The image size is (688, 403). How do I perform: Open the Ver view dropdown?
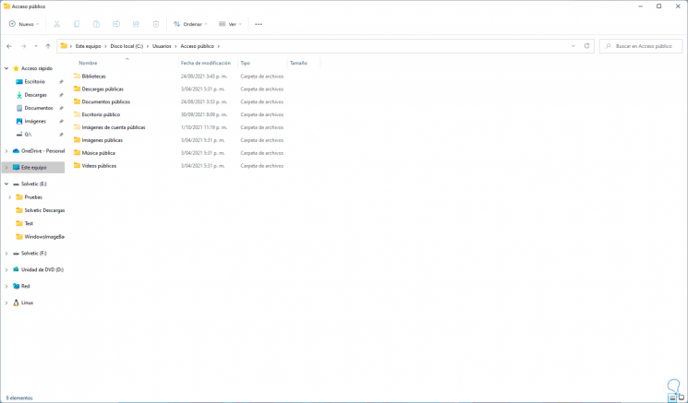tap(230, 24)
